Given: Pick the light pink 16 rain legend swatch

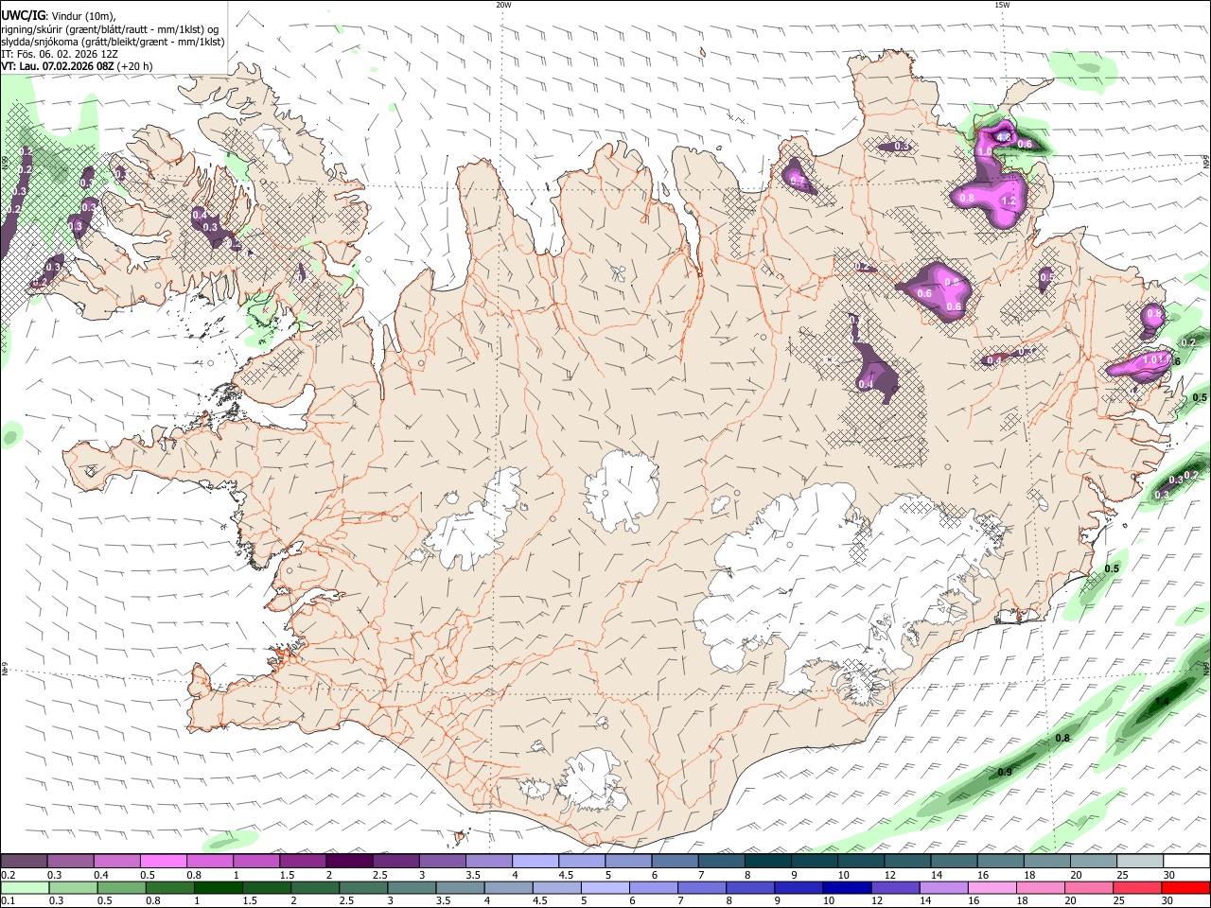Looking at the screenshot, I should point(992,888).
